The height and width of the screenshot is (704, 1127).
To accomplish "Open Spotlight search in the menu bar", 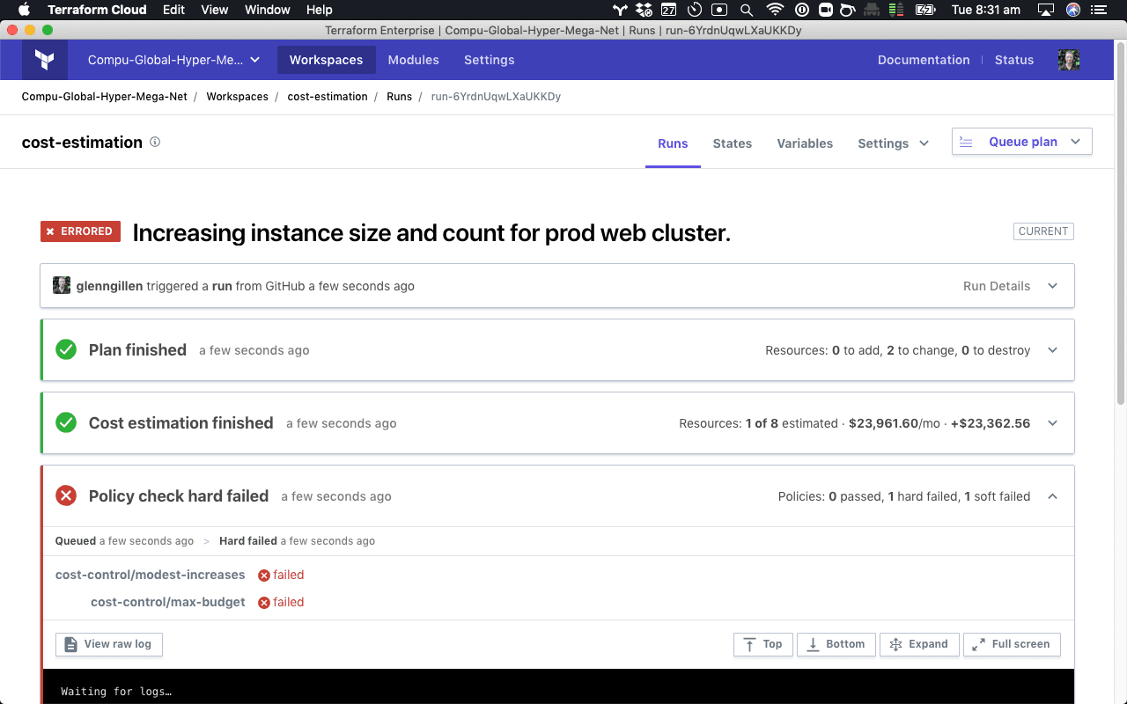I will [x=747, y=10].
